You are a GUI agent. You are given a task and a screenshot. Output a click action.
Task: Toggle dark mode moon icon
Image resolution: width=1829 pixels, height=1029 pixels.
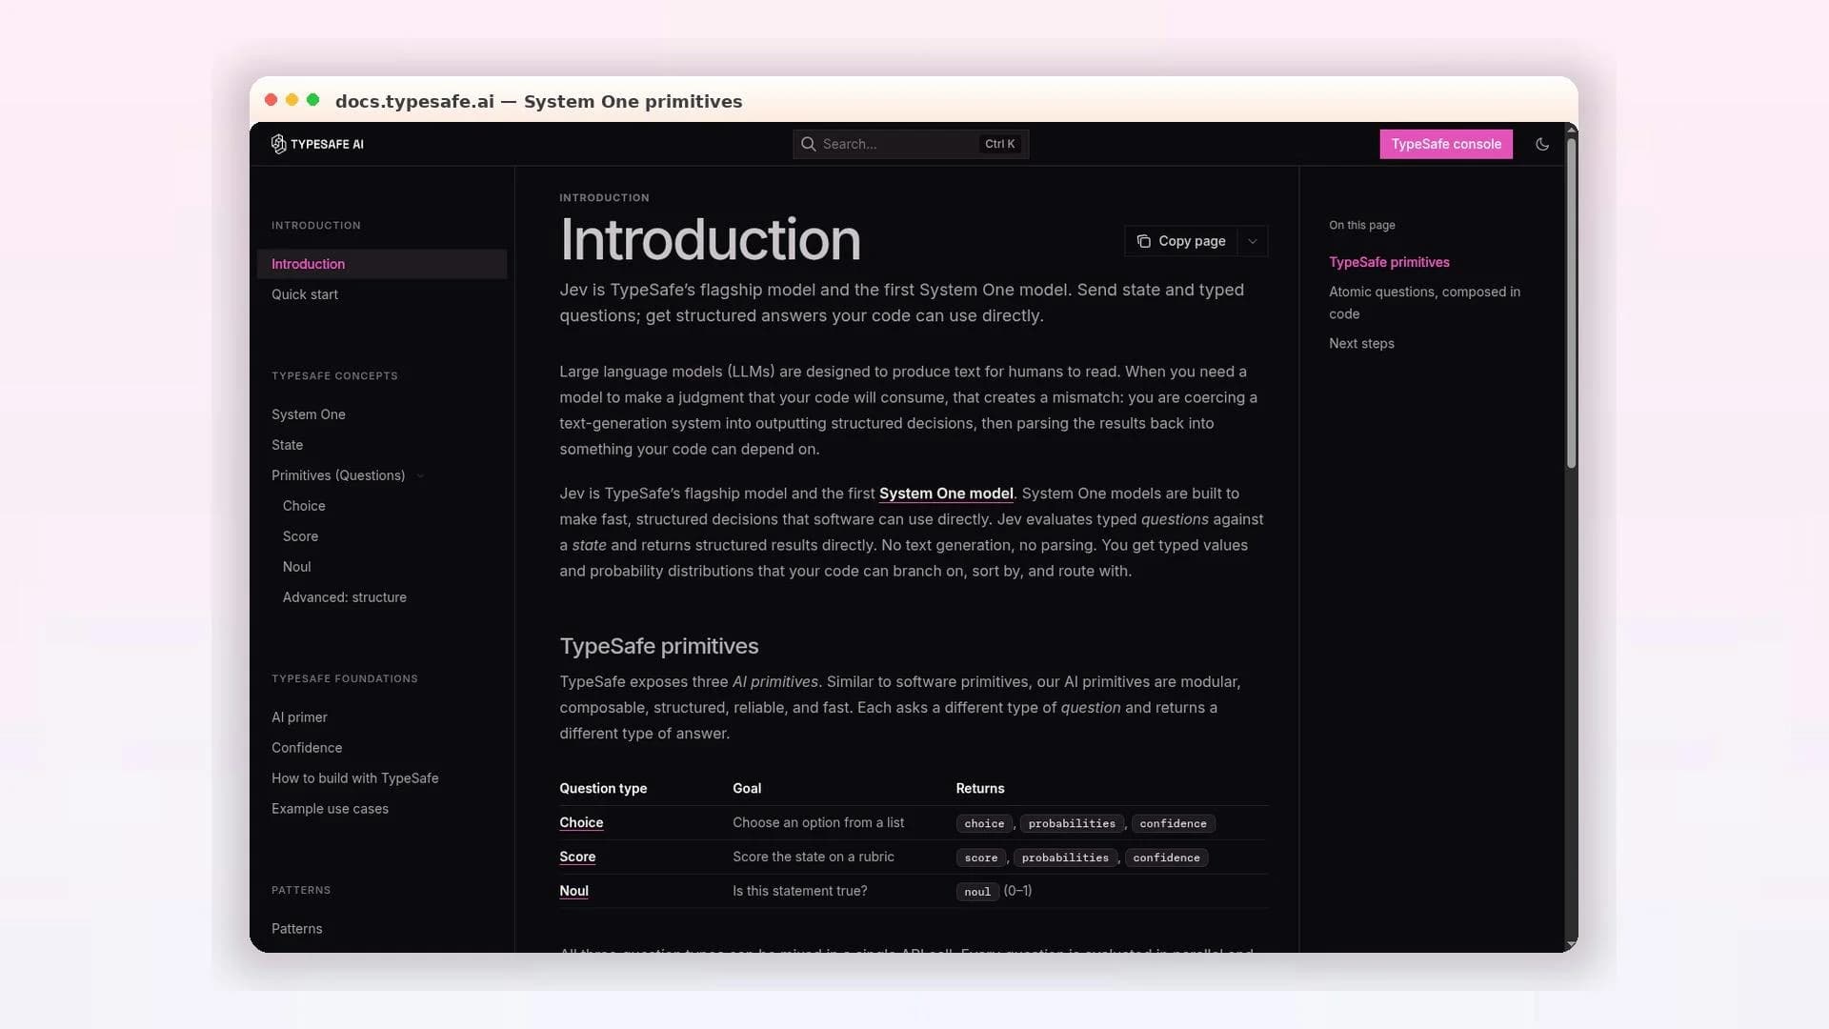(x=1542, y=144)
